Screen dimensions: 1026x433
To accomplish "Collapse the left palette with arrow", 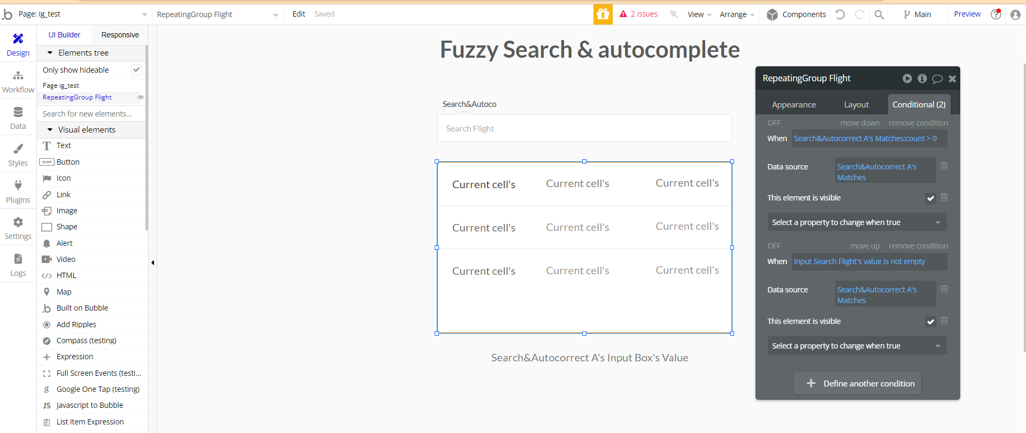I will click(152, 262).
